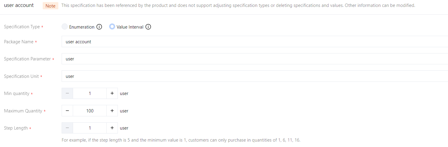Increase the Min quantity value
Image resolution: width=448 pixels, height=147 pixels.
tap(112, 93)
